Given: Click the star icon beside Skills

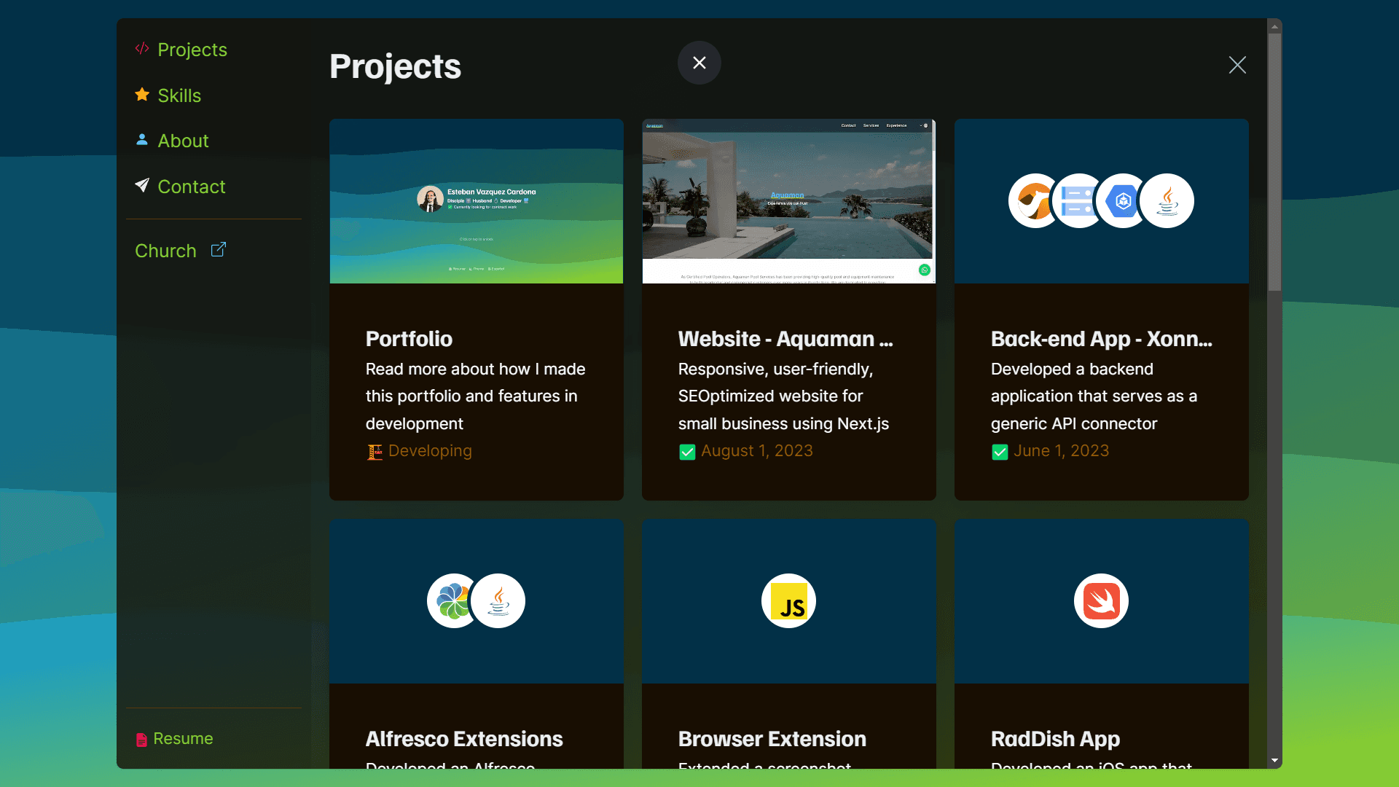Looking at the screenshot, I should pos(142,95).
